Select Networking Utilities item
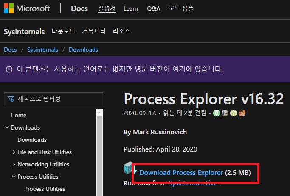 pos(43,164)
